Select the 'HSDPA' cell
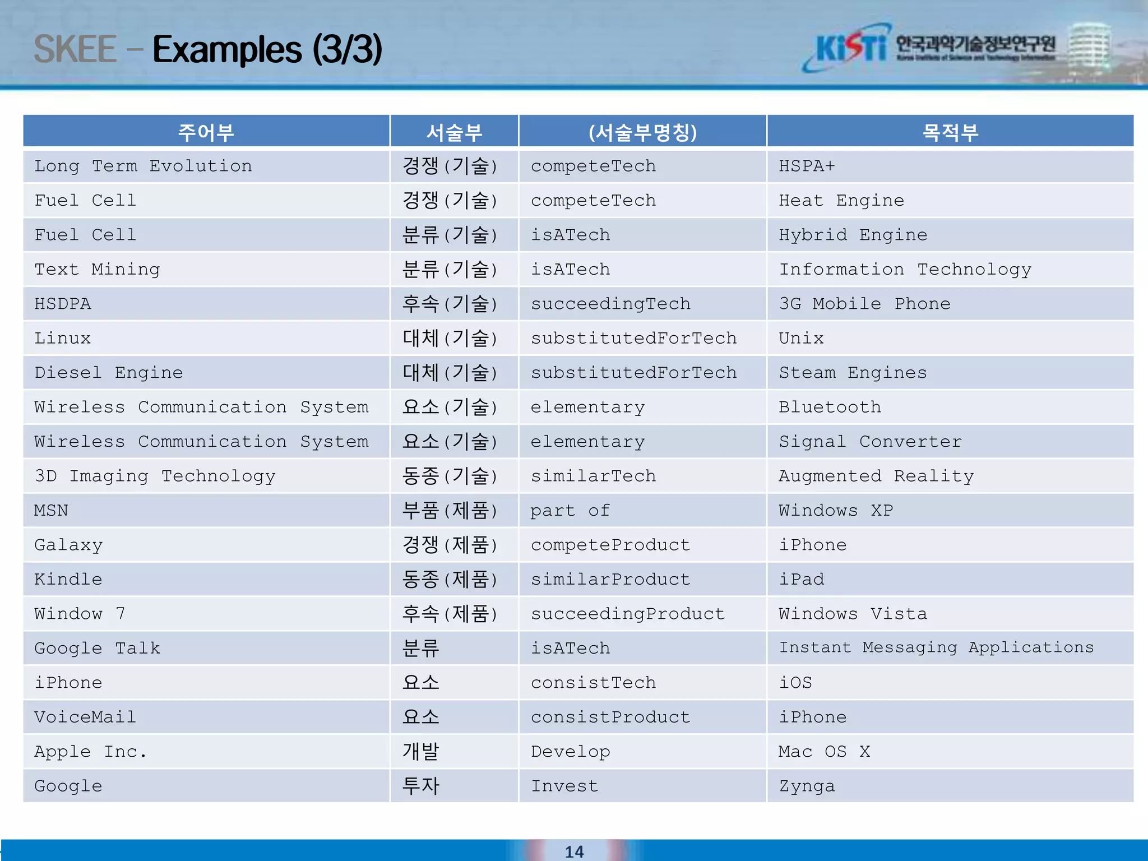 pos(206,304)
